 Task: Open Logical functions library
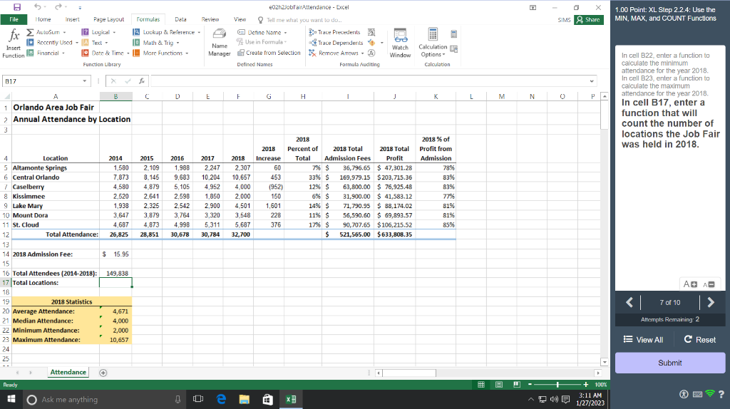(x=98, y=32)
